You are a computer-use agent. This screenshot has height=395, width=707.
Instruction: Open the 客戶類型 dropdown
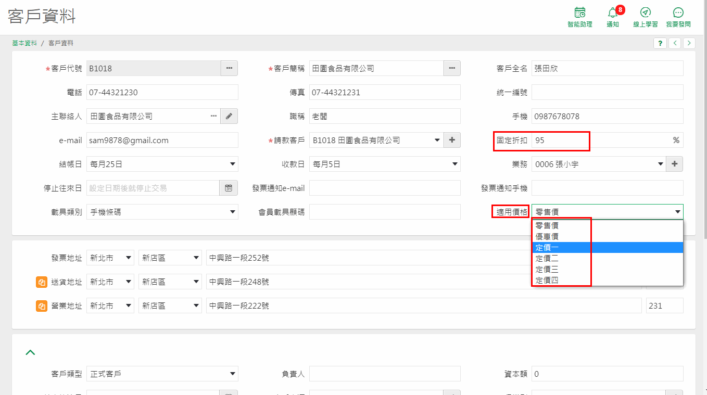pyautogui.click(x=162, y=374)
